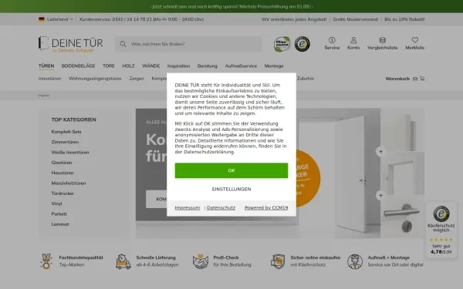463x289 pixels.
Task: Click the Home breadcrumb
Action: (x=44, y=96)
